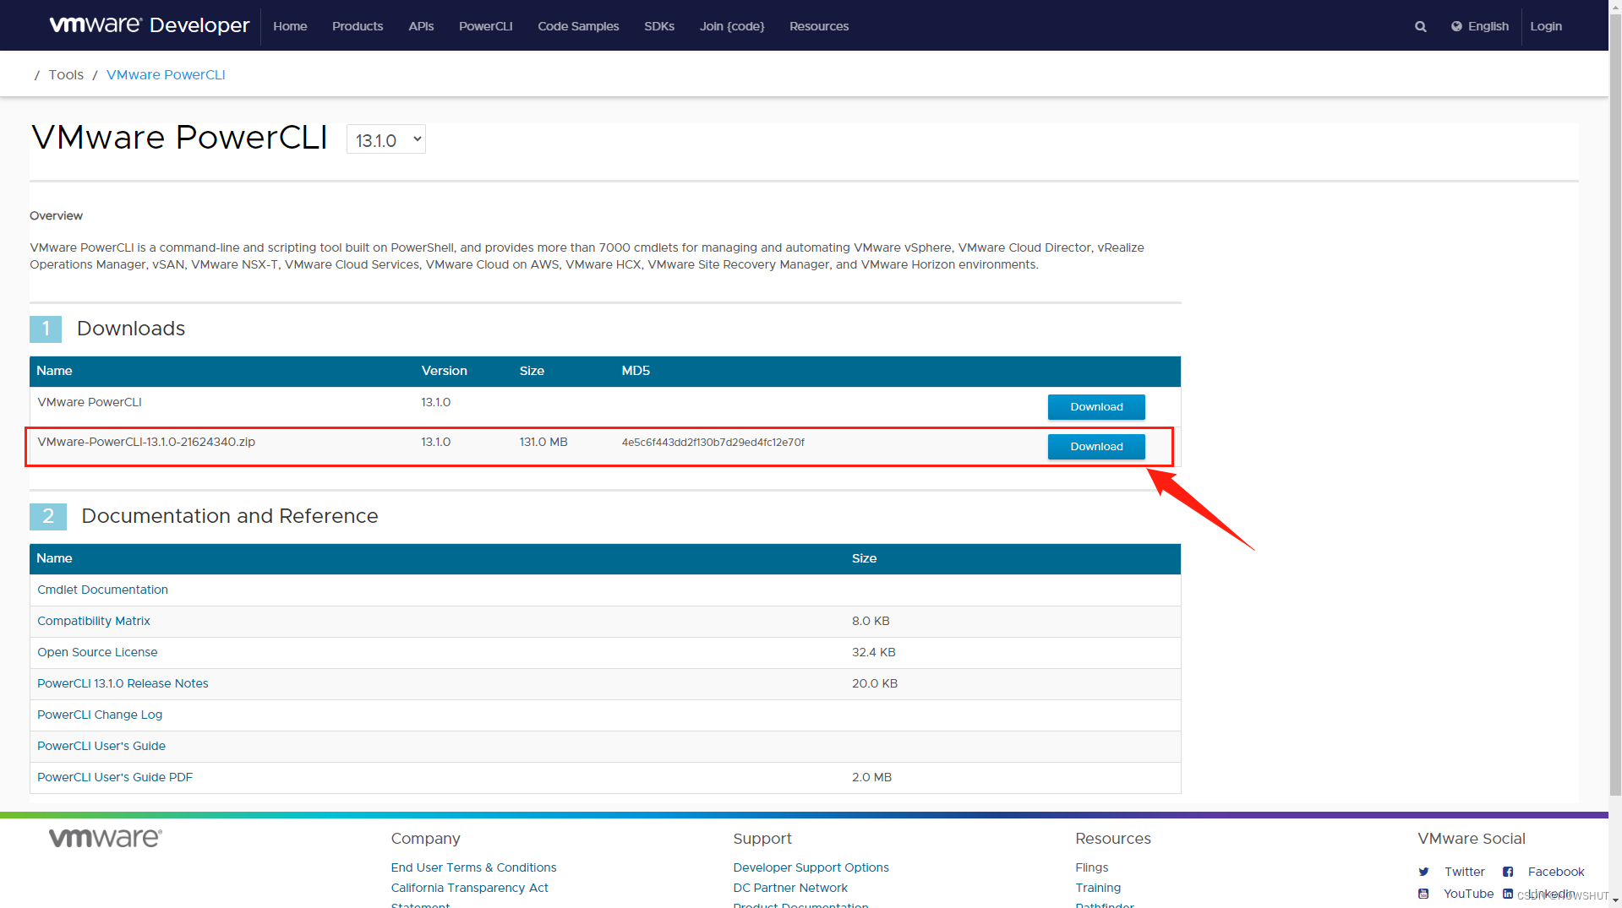Screen dimensions: 1622x908
Task: Open the SDKs menu item
Action: (659, 26)
